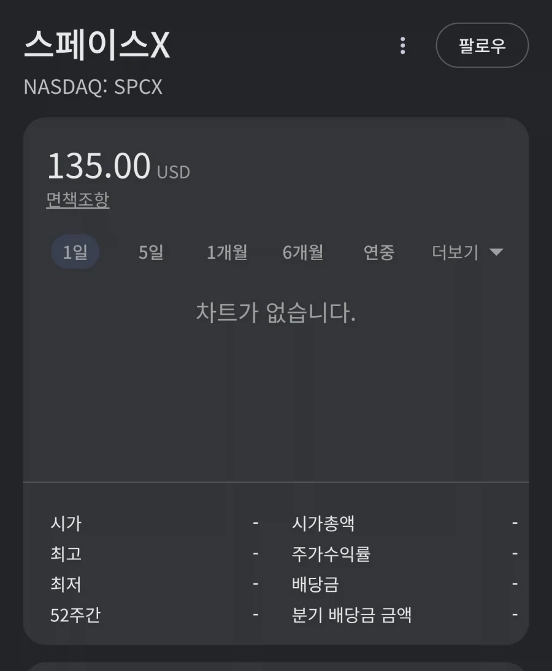Click the 분기 배당금 금액 row

[405, 615]
